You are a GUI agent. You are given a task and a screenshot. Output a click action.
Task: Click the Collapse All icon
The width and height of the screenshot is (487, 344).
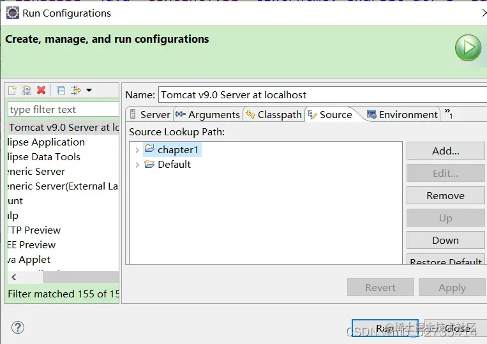tap(61, 91)
